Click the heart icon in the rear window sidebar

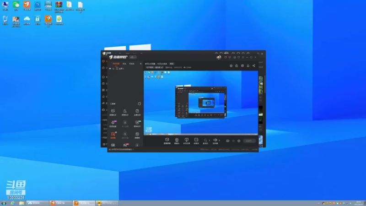(103, 61)
